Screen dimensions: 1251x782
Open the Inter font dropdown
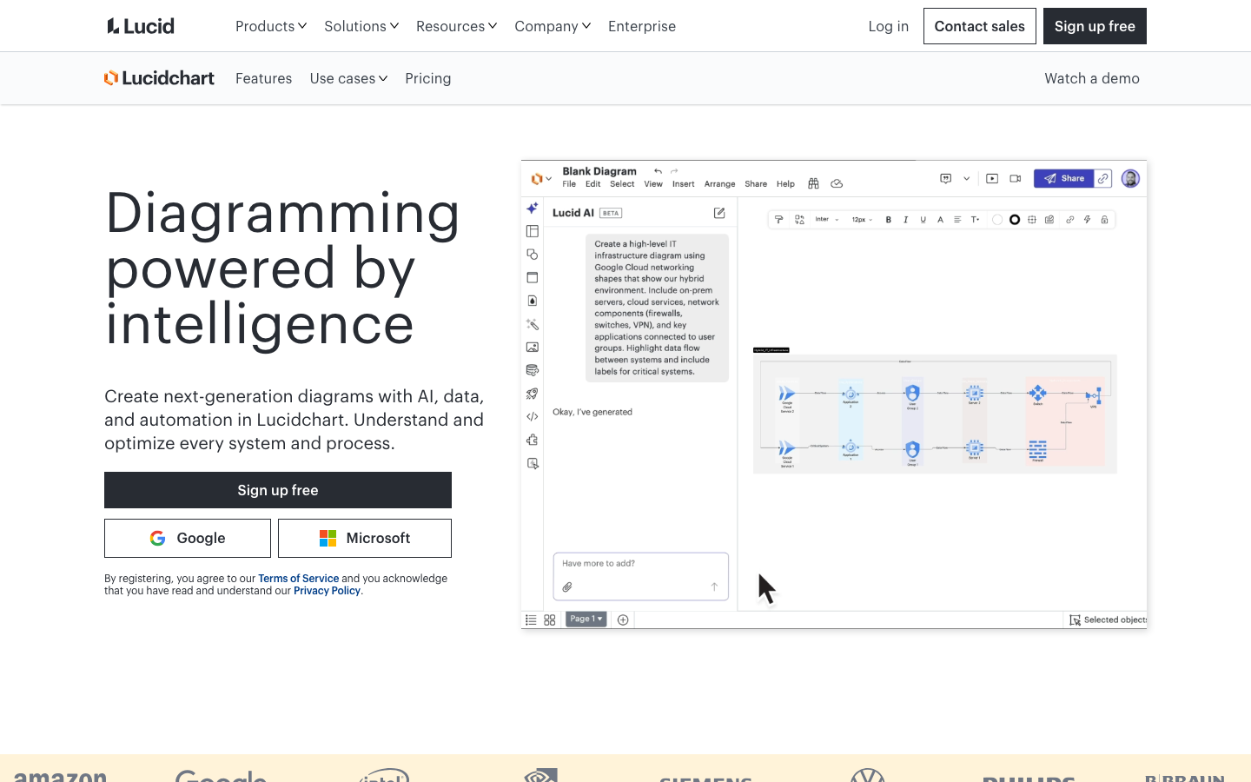coord(827,220)
